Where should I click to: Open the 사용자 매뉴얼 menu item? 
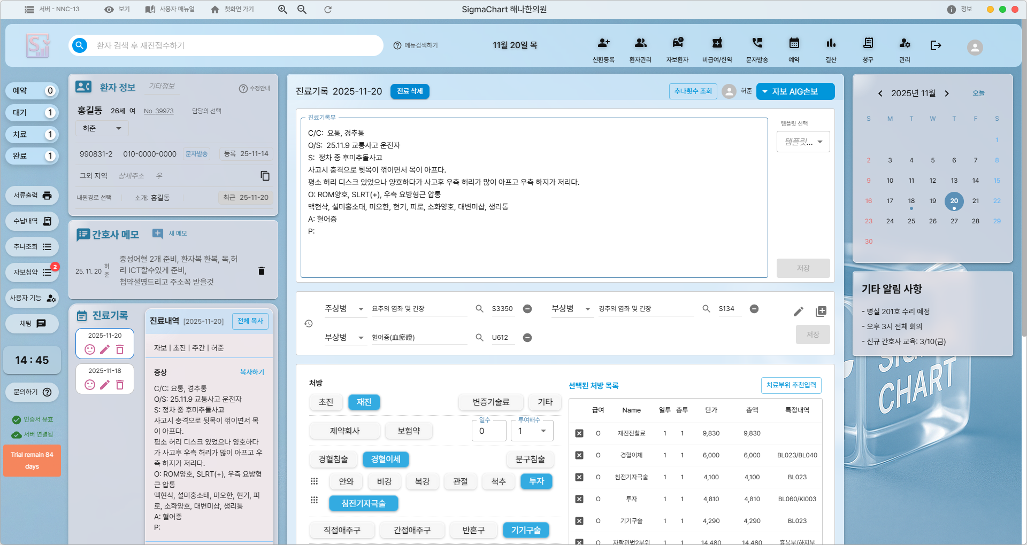[x=170, y=9]
